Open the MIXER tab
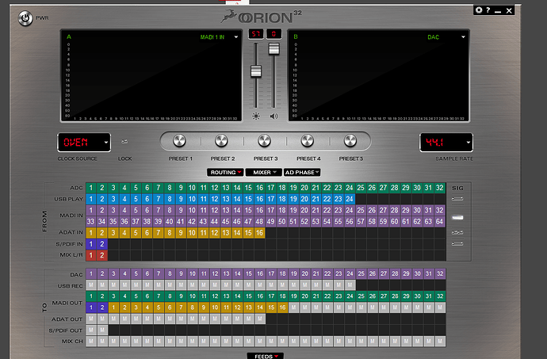 pos(264,172)
